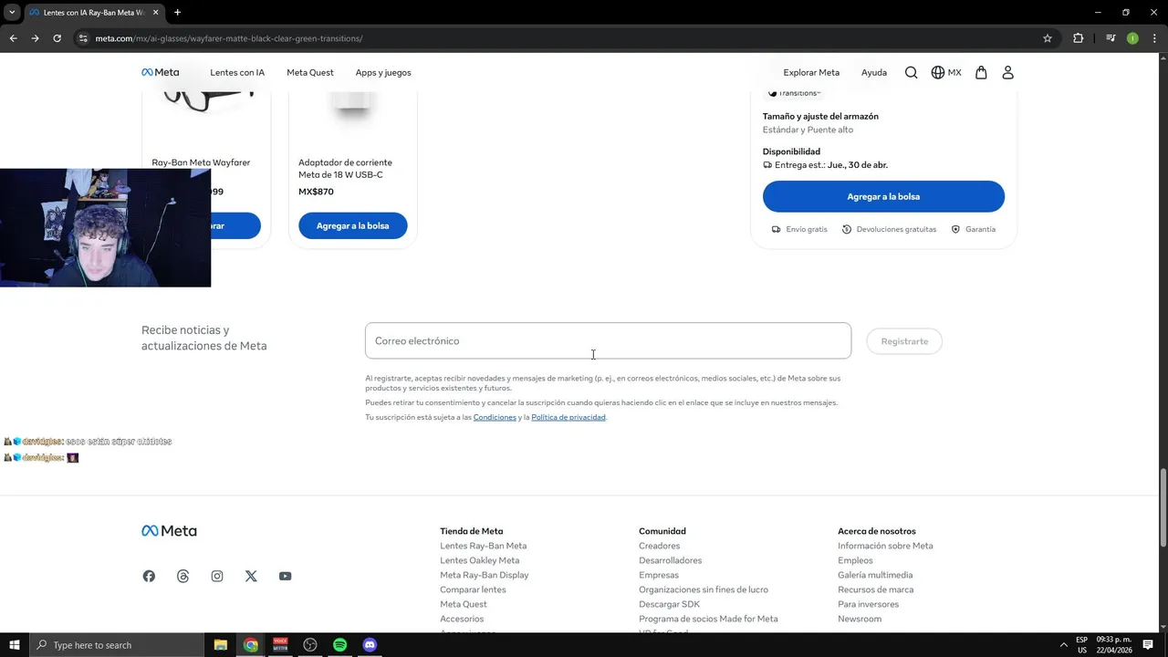Close the Lentes con IA Ray-Ban tab
The image size is (1168, 657).
(x=155, y=13)
